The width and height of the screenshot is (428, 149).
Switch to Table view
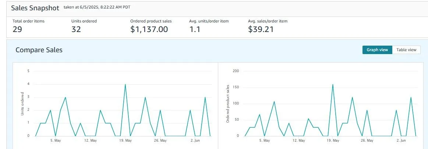(406, 50)
